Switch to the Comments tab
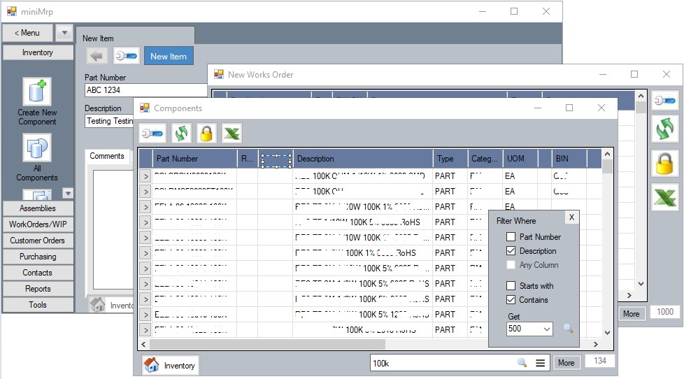 pos(107,156)
